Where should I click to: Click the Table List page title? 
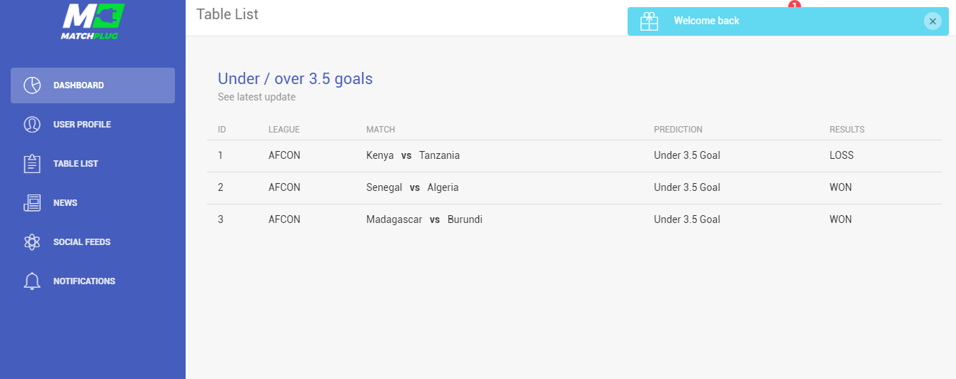coord(227,14)
